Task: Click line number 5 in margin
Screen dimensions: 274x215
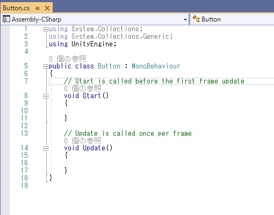Action: [26, 66]
